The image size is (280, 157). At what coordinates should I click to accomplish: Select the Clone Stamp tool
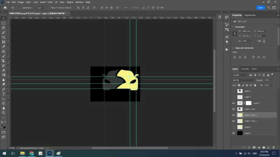click(x=3, y=61)
